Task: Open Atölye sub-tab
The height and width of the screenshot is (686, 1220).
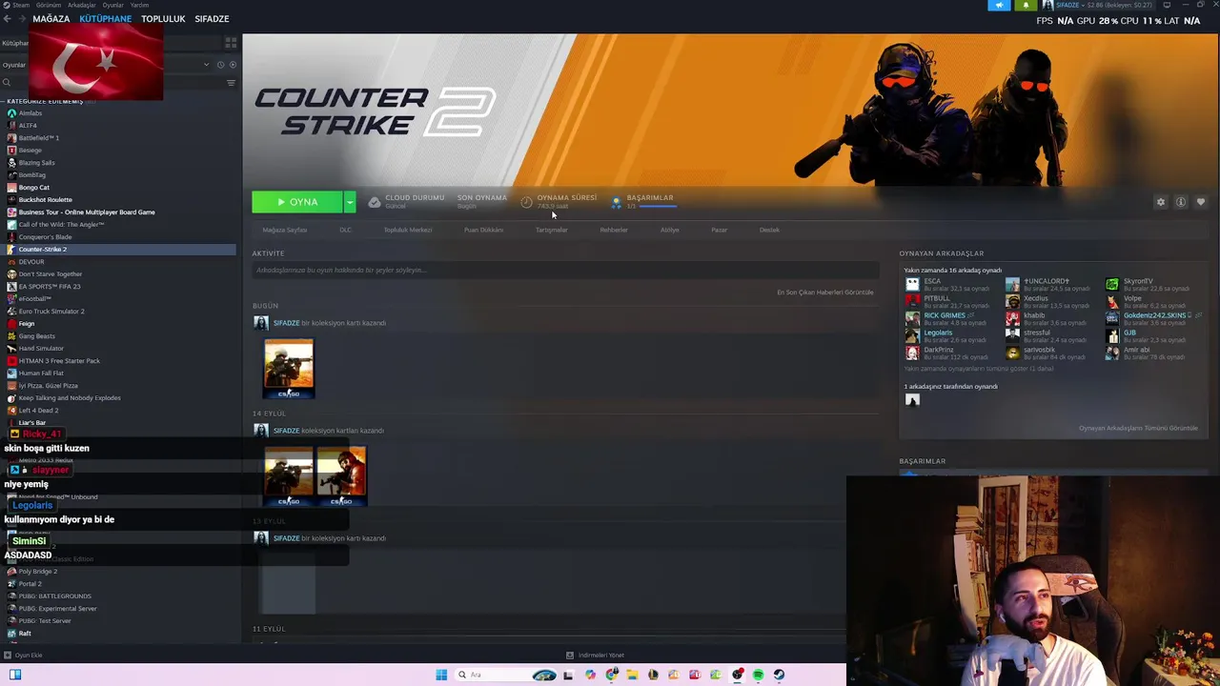Action: pyautogui.click(x=670, y=230)
